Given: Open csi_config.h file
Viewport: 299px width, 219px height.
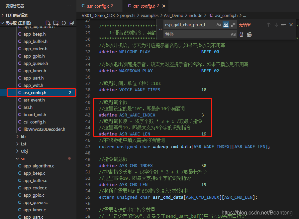Looking at the screenshot, I should [x=38, y=122].
